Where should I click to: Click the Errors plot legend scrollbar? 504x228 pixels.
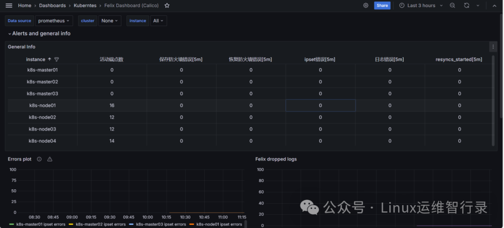tap(246, 224)
